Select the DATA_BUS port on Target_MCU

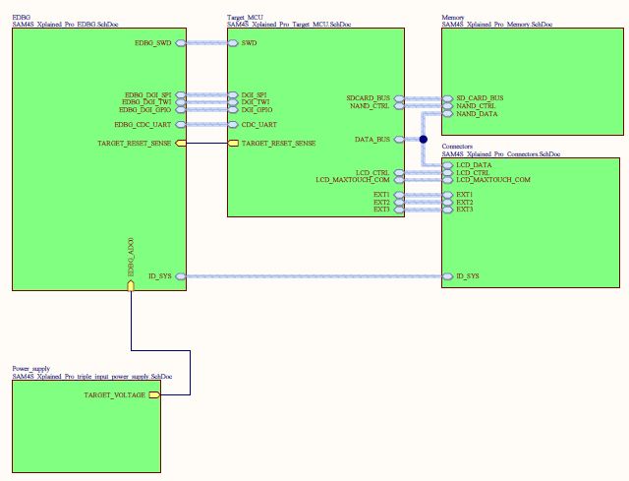tap(398, 140)
